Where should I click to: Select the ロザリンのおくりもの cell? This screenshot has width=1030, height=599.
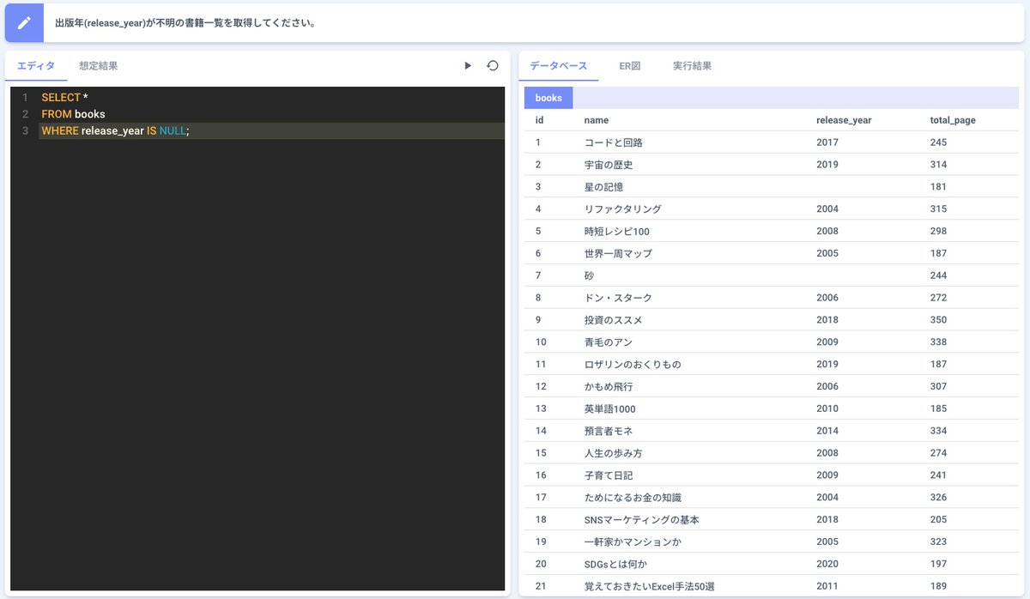point(633,365)
